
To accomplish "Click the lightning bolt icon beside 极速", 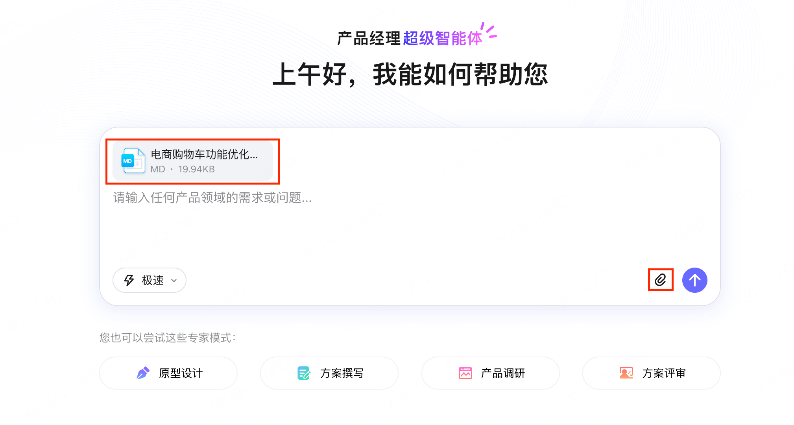I will pos(129,280).
